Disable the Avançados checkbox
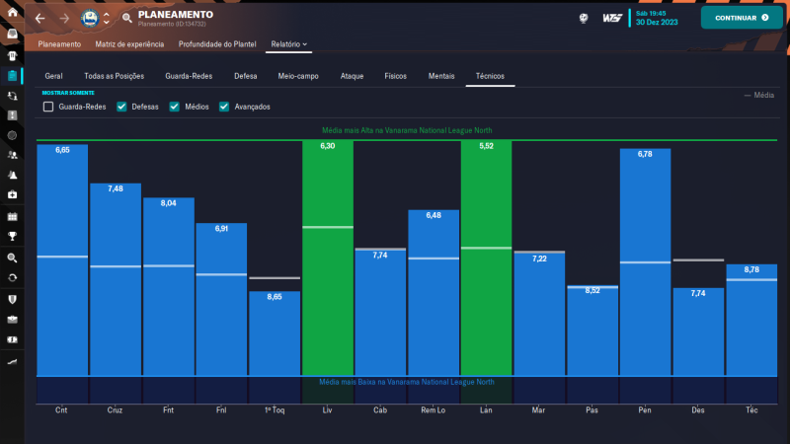790x444 pixels. pyautogui.click(x=224, y=107)
